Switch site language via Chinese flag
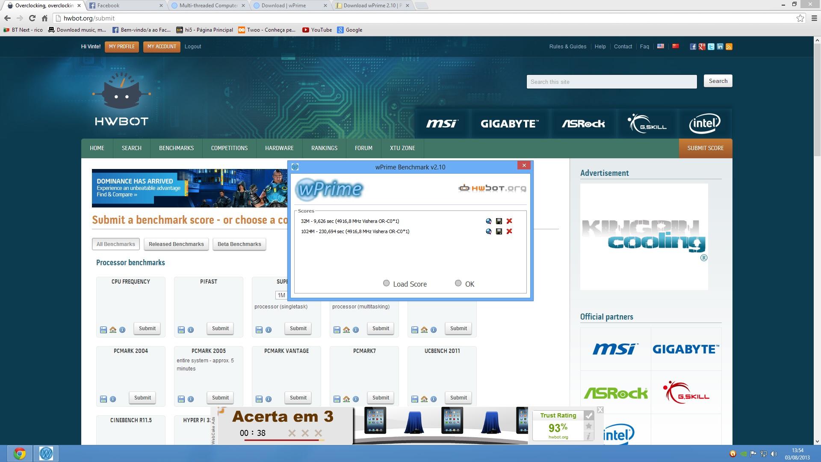This screenshot has width=821, height=462. pos(676,46)
